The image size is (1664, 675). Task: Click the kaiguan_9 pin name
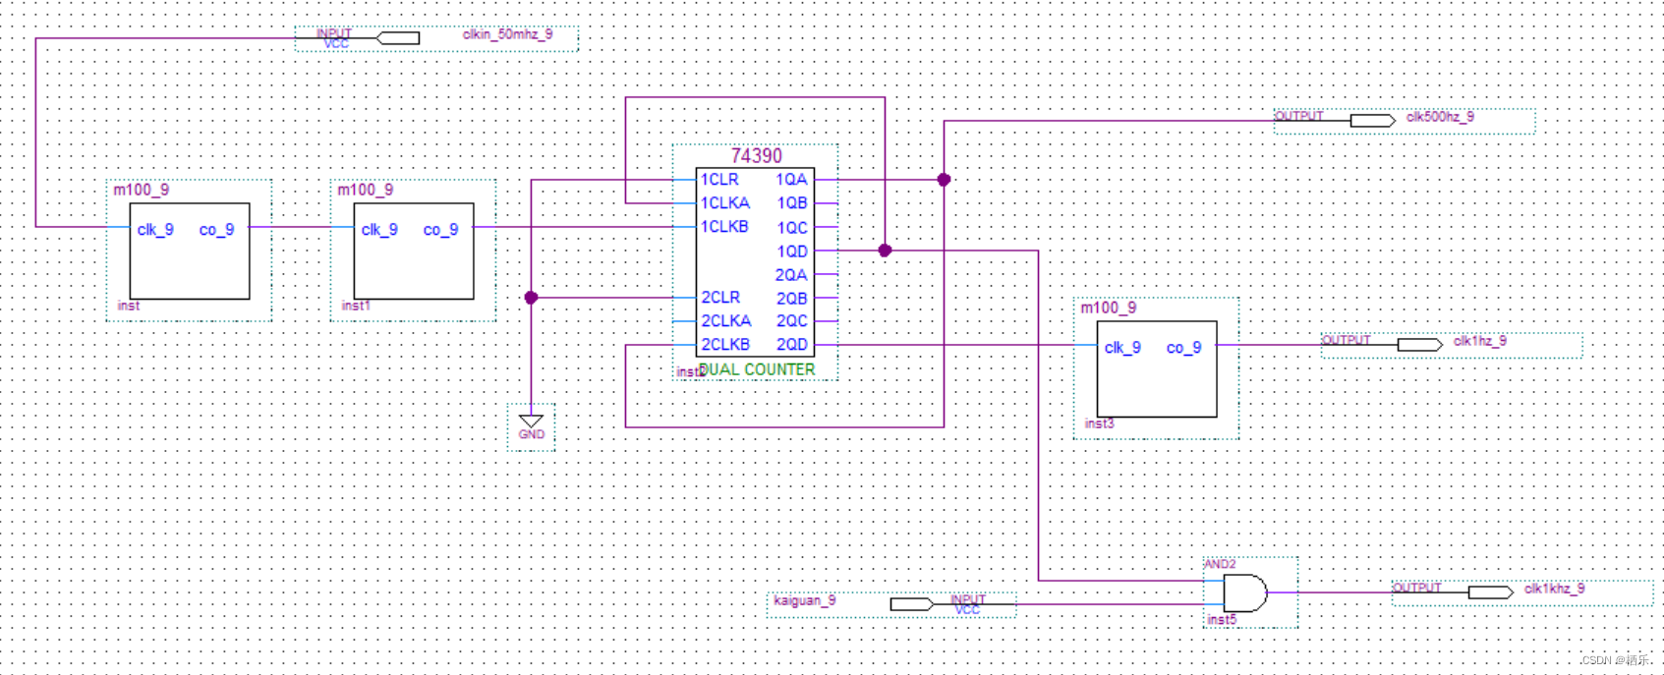coord(804,600)
